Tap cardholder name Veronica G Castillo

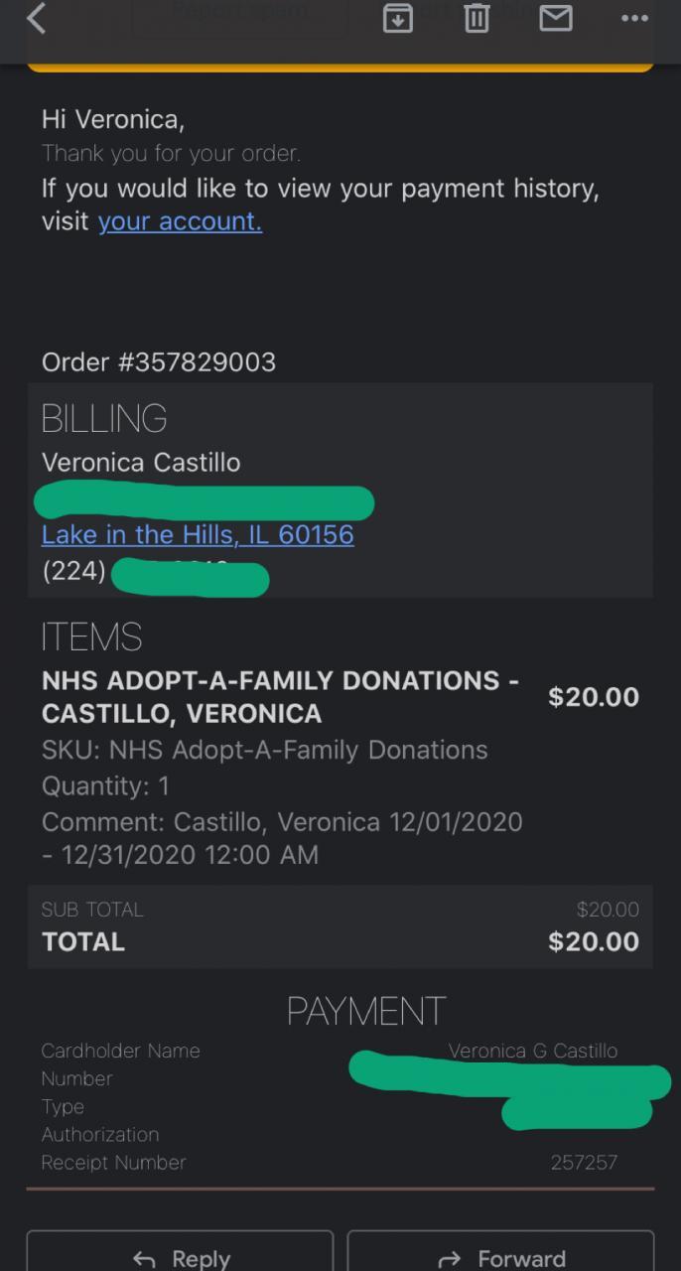click(x=533, y=1051)
